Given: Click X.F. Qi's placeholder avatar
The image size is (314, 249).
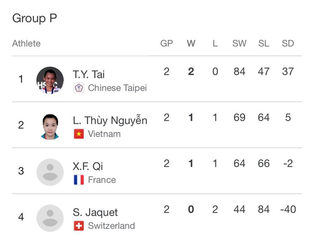Looking at the screenshot, I should click(50, 172).
